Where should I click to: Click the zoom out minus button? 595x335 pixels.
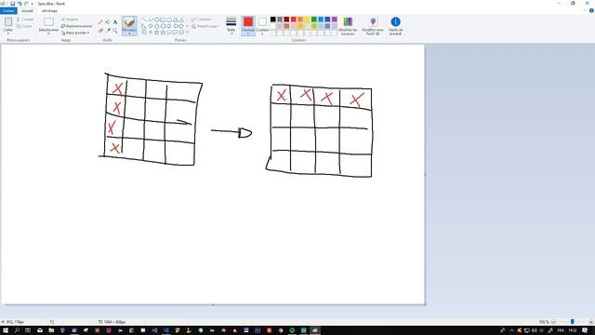[x=553, y=322]
